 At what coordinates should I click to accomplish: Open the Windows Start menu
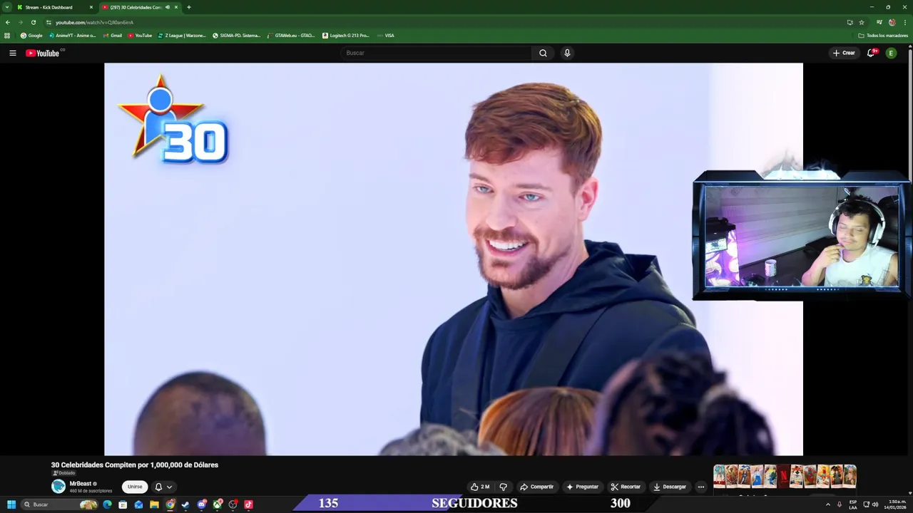pyautogui.click(x=11, y=504)
